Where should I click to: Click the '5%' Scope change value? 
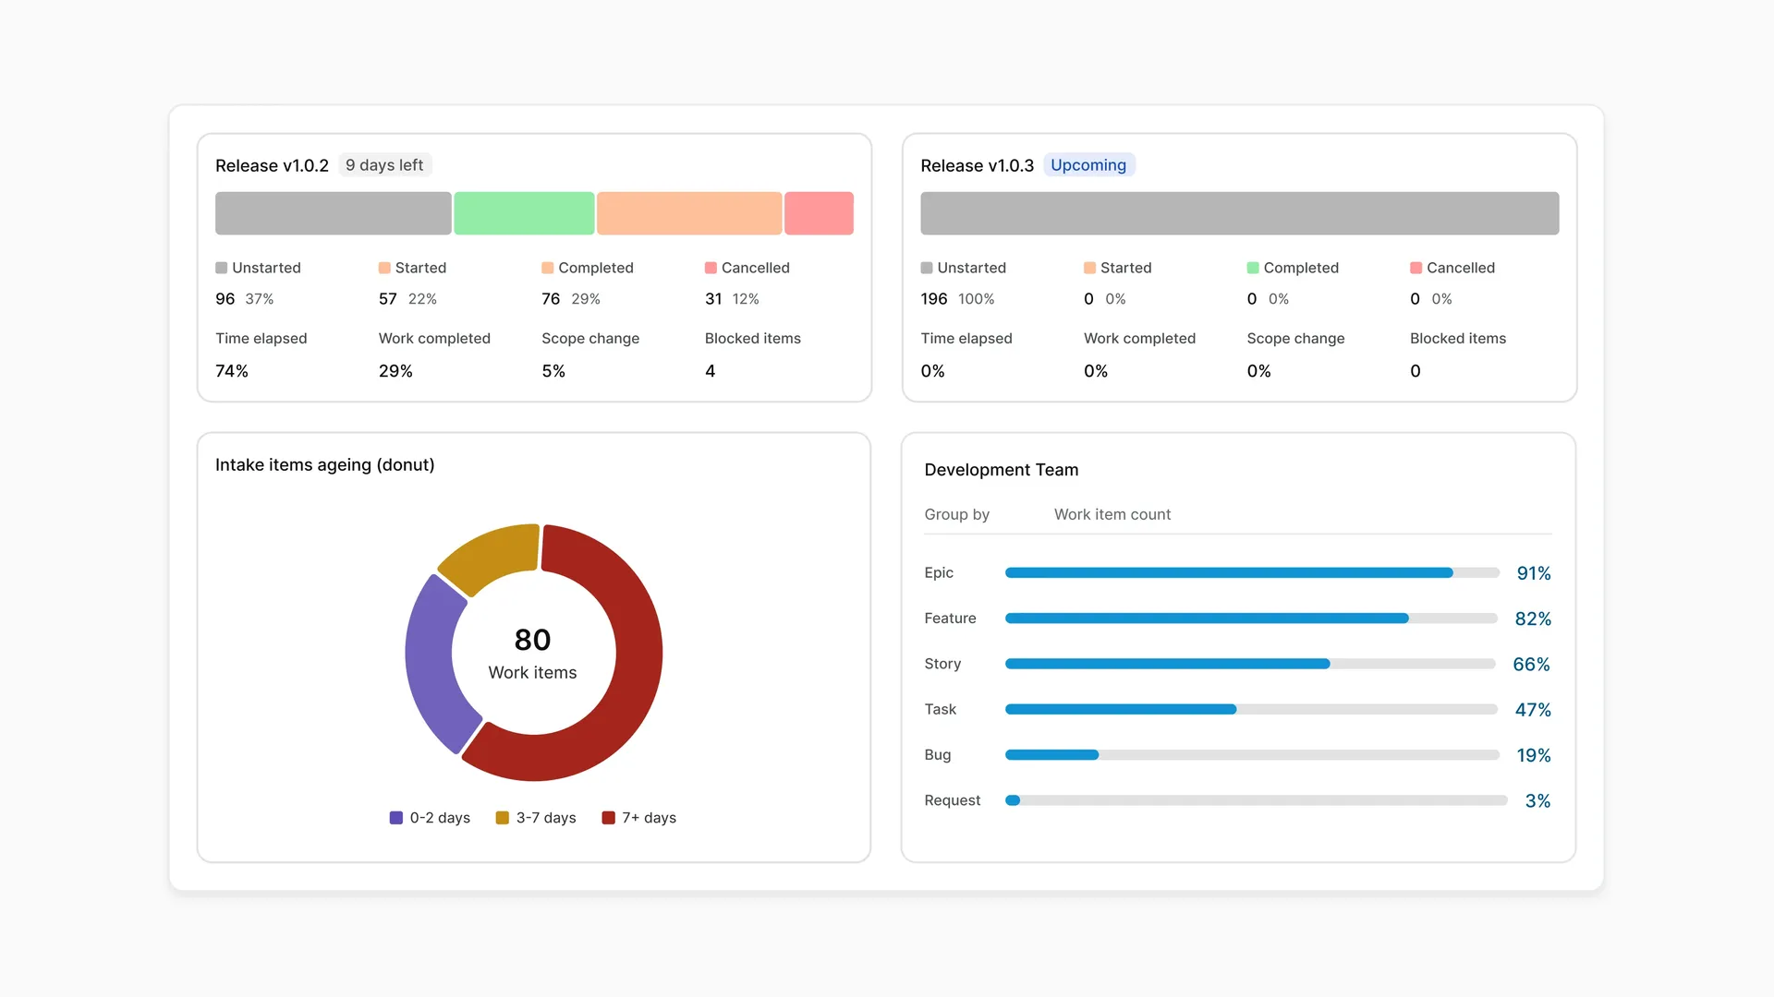click(553, 371)
